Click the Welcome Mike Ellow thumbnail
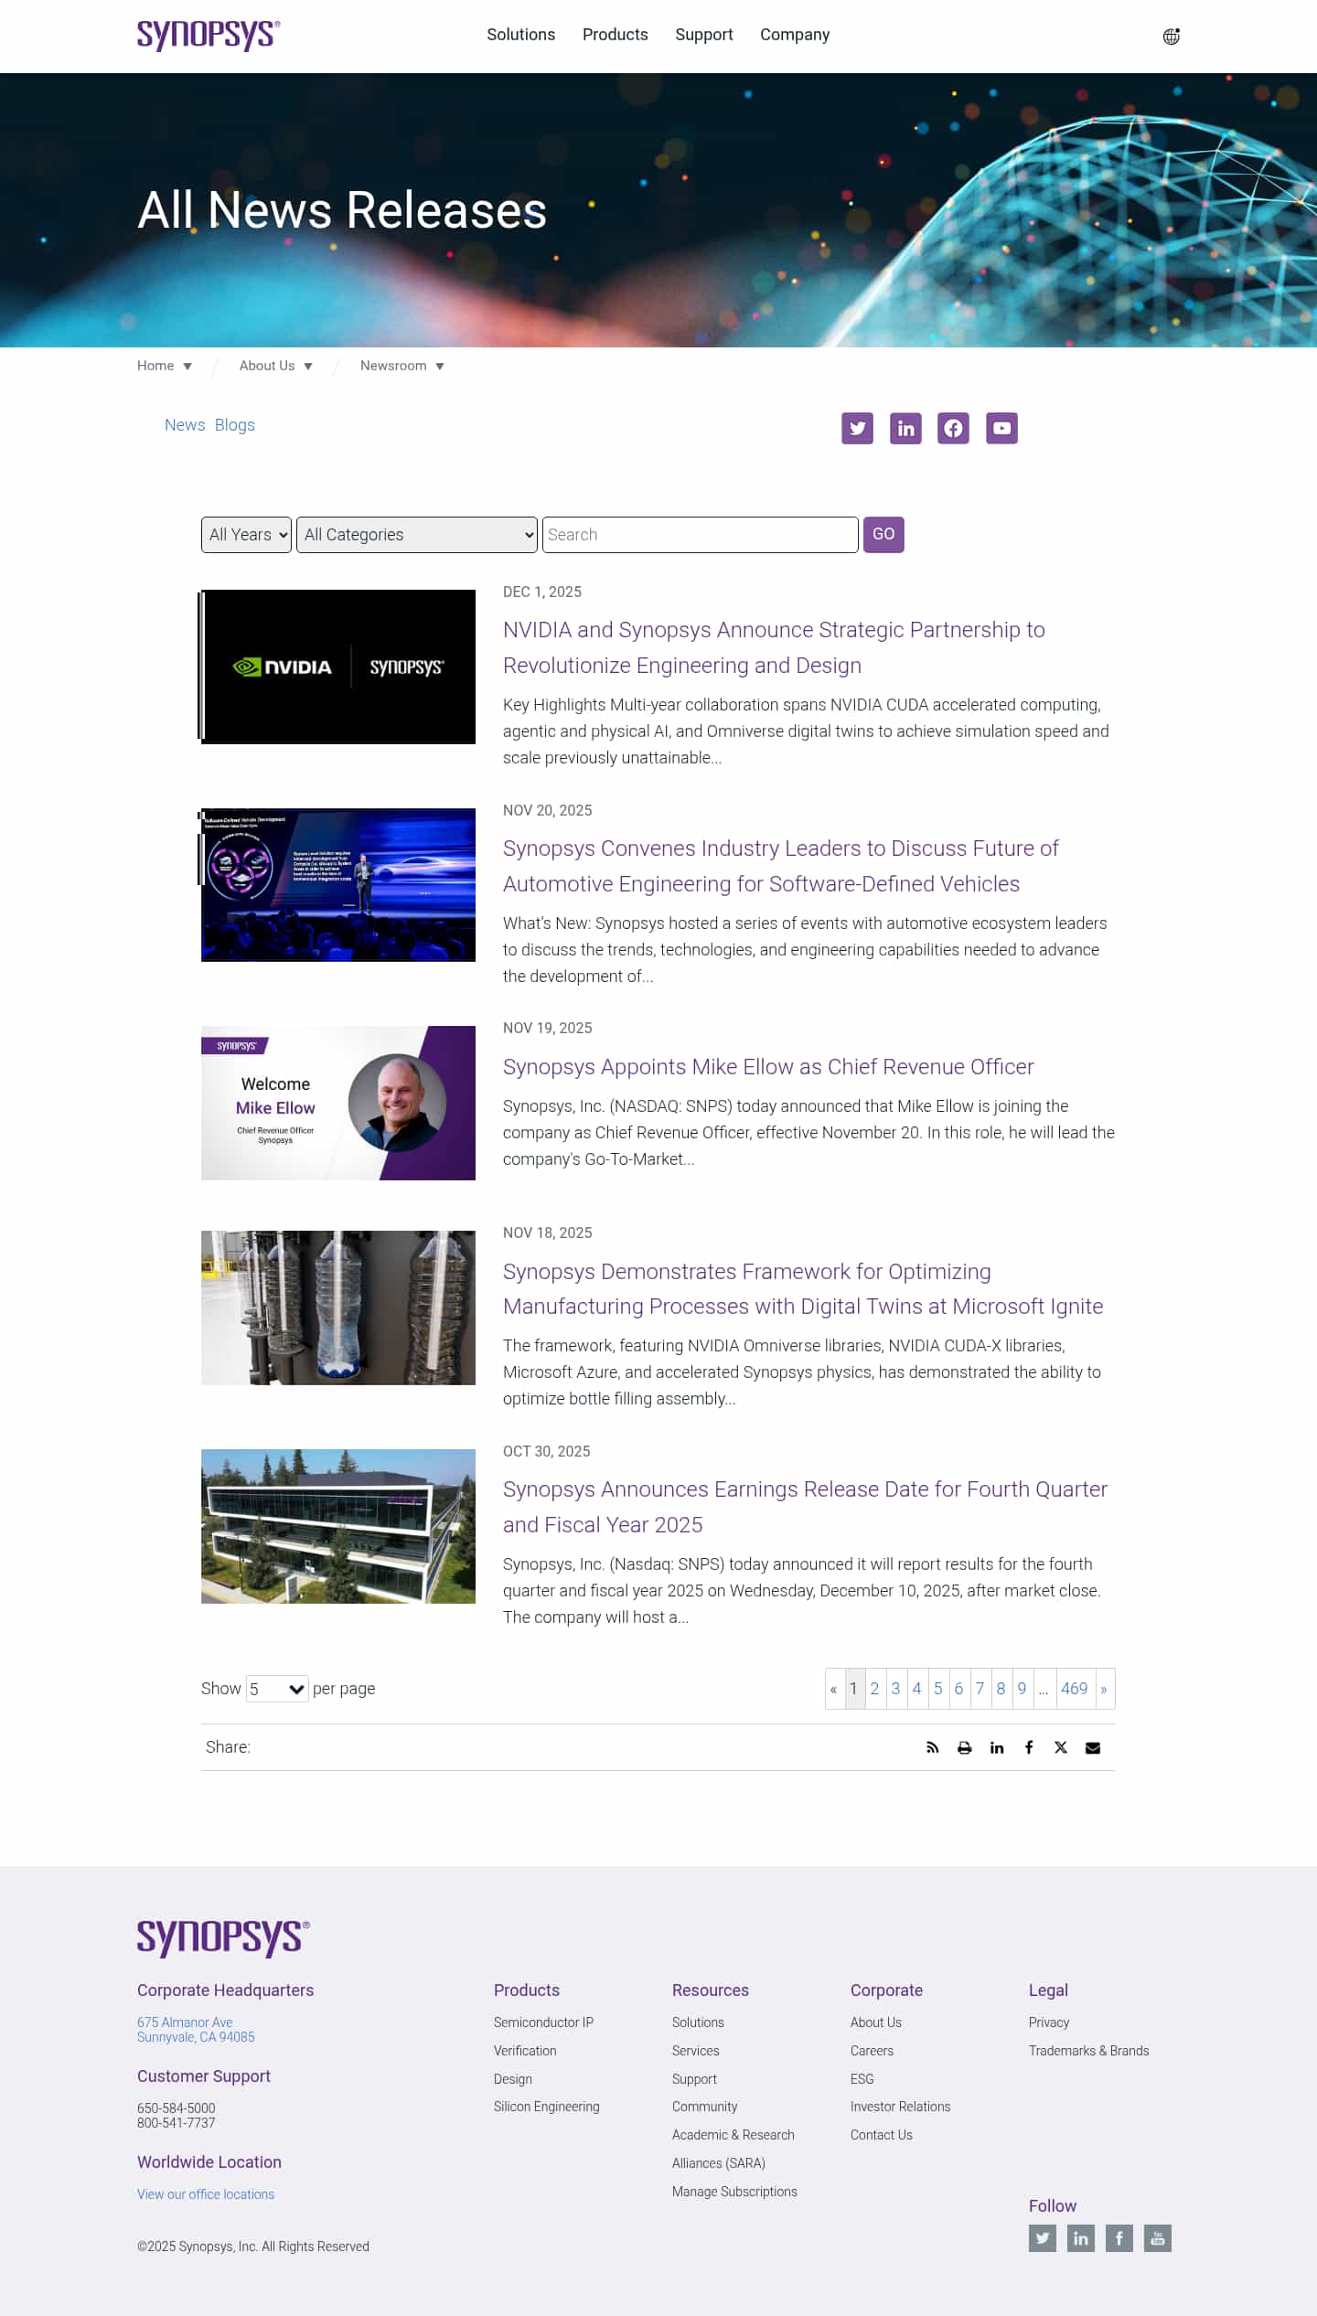The height and width of the screenshot is (2316, 1317). click(338, 1103)
